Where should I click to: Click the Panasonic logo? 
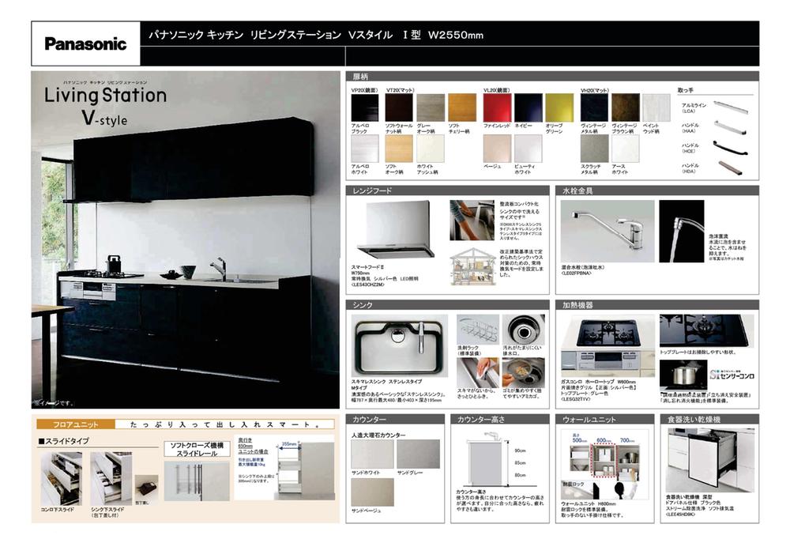[85, 44]
